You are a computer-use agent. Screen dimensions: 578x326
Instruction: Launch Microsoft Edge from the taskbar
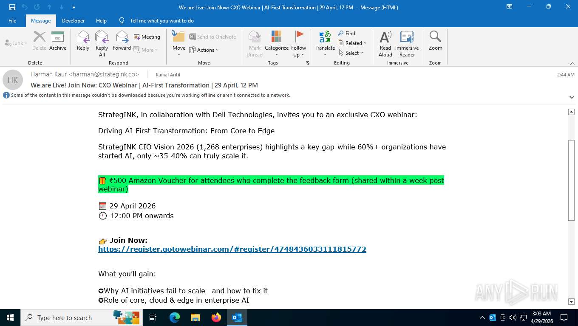[x=174, y=318]
